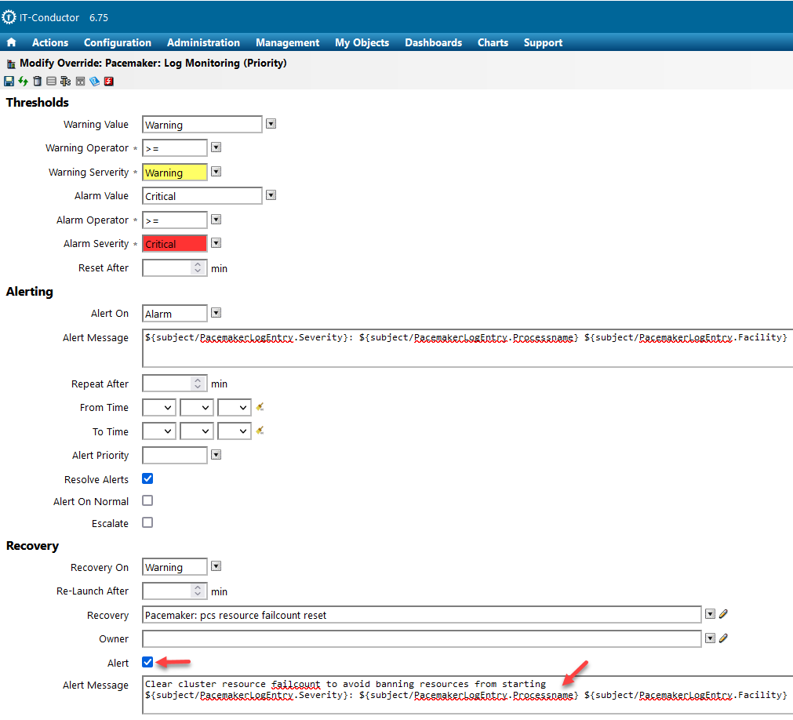
Task: Click the pencil edit icon beside Owner field
Action: pos(723,638)
